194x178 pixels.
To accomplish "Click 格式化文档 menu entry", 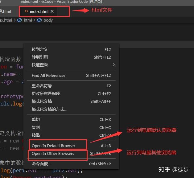I will coord(71,101).
